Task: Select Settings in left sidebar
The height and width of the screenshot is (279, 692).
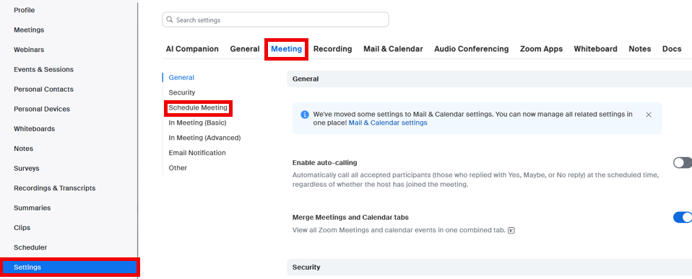Action: (70, 267)
